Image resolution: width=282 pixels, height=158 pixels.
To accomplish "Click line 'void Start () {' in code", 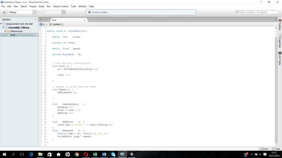I will [62, 66].
